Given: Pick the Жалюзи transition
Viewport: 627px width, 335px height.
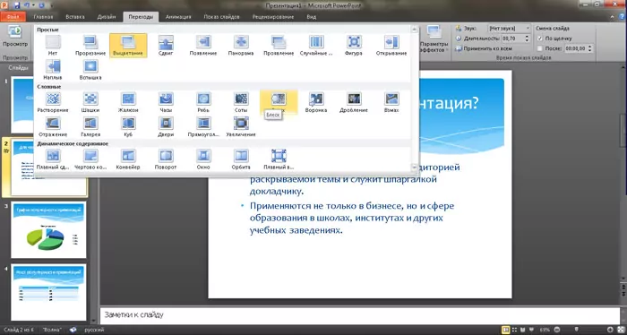Looking at the screenshot, I should (x=128, y=102).
